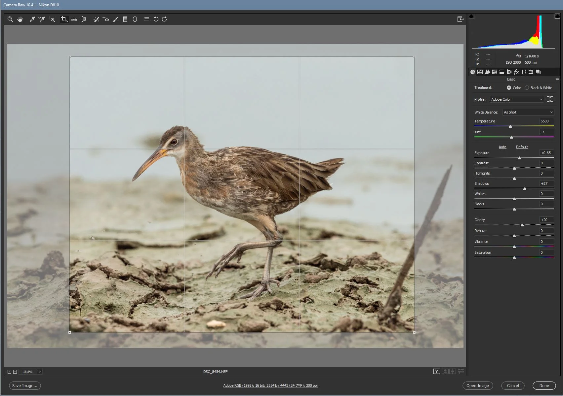Viewport: 563px width, 396px height.
Task: Toggle the shadow clipping warning in histogram
Action: pos(471,16)
